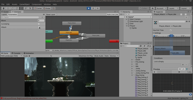Viewport: 193px width, 100px height.
Task: Toggle grid snapping icon in toolbar
Action: click(53, 8)
